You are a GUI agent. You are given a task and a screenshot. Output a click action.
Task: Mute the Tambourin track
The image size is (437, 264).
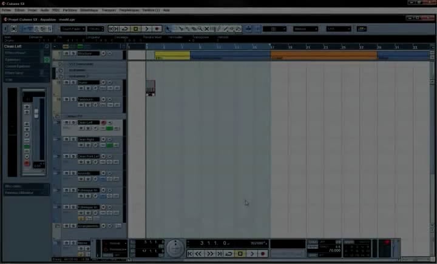(x=67, y=99)
